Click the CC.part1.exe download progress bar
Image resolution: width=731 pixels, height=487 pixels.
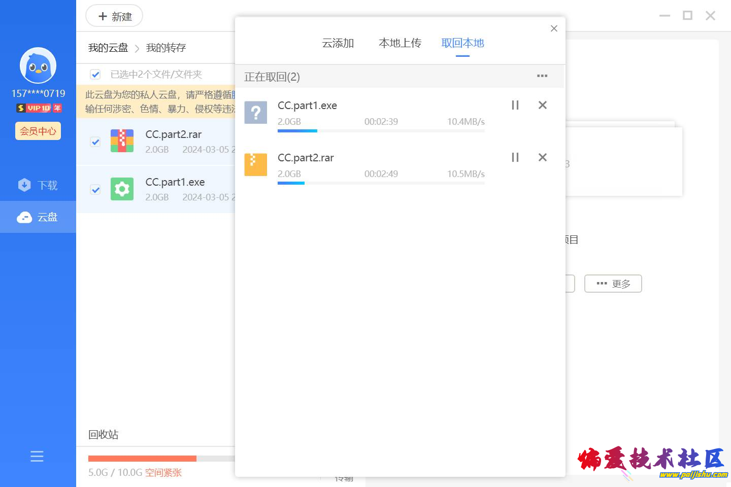point(381,131)
